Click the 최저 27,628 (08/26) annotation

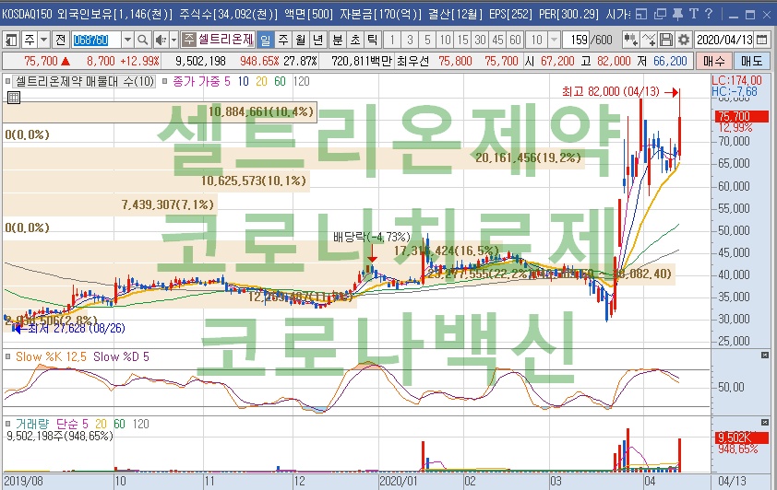77,328
